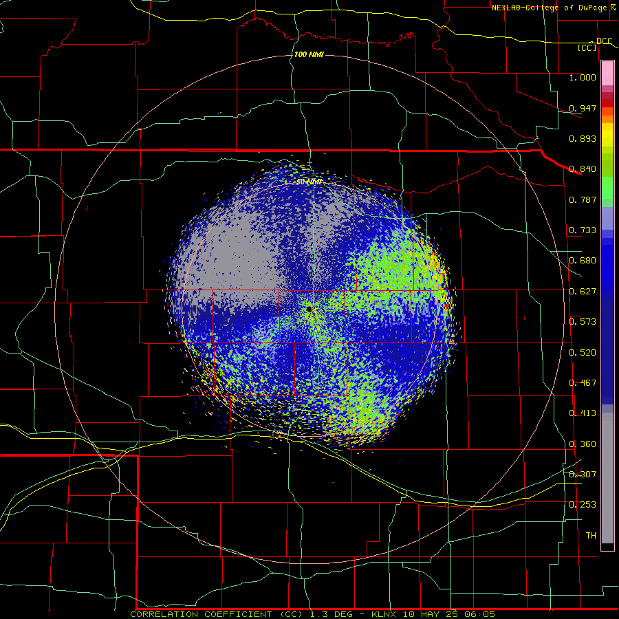This screenshot has height=619, width=619.
Task: Click the 0.680 colorbar value label
Action: pyautogui.click(x=583, y=261)
